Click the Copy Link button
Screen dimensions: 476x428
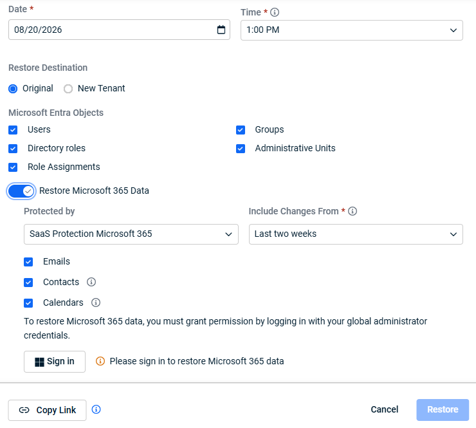(48, 410)
